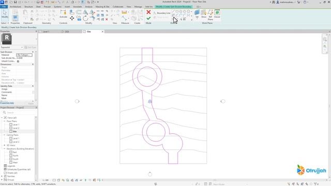331x186 pixels.
Task: Select Schedules/Quantities in Project Browser
Action: click(19, 169)
